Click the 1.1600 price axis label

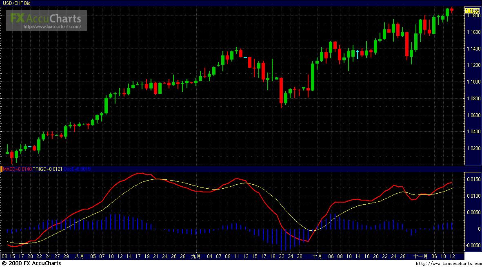coord(473,32)
